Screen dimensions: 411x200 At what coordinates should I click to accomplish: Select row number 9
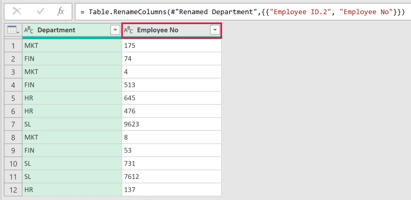[13, 151]
